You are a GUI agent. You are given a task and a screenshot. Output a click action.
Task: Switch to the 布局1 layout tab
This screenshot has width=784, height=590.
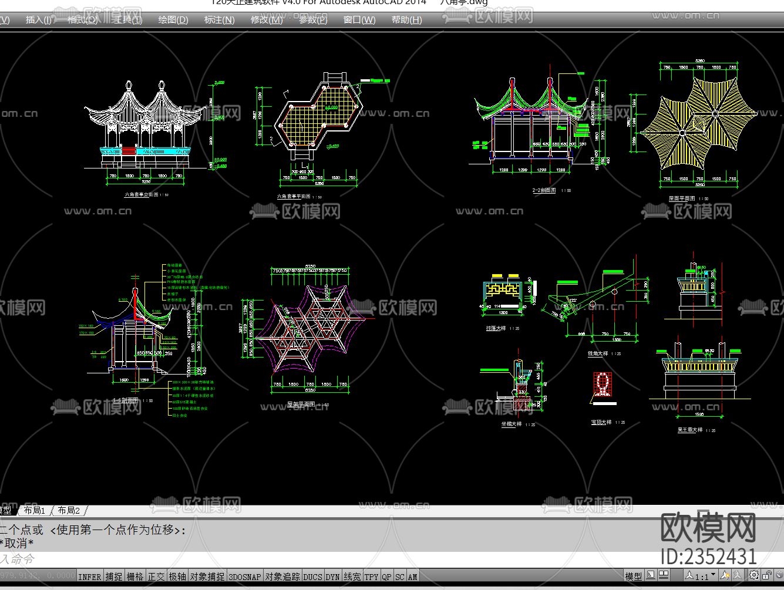[35, 511]
